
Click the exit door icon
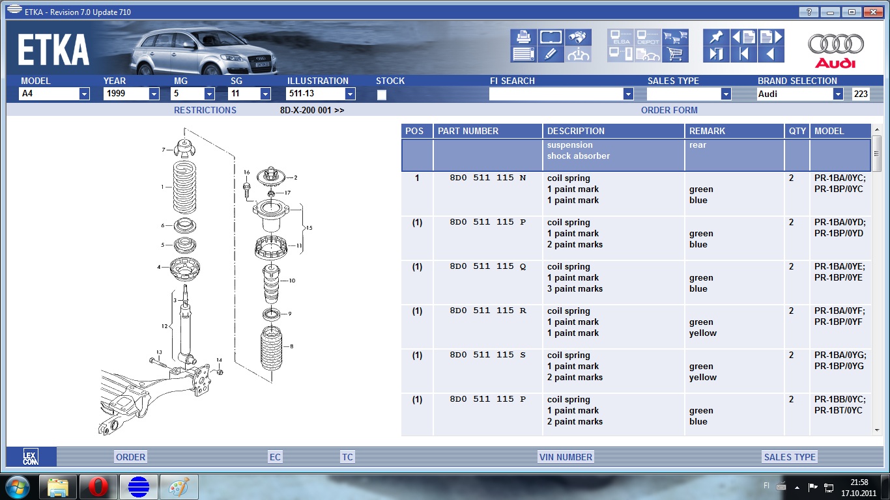click(x=716, y=54)
